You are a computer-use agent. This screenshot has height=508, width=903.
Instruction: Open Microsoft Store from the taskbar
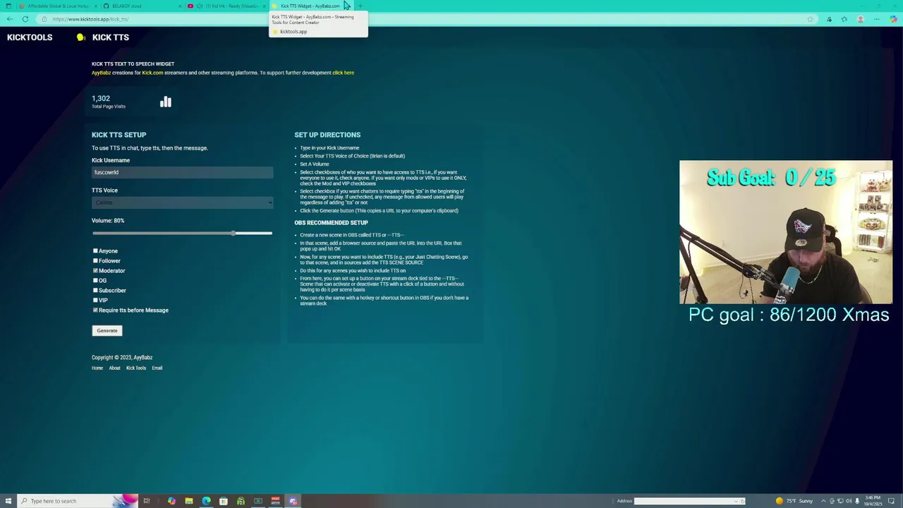click(x=224, y=501)
